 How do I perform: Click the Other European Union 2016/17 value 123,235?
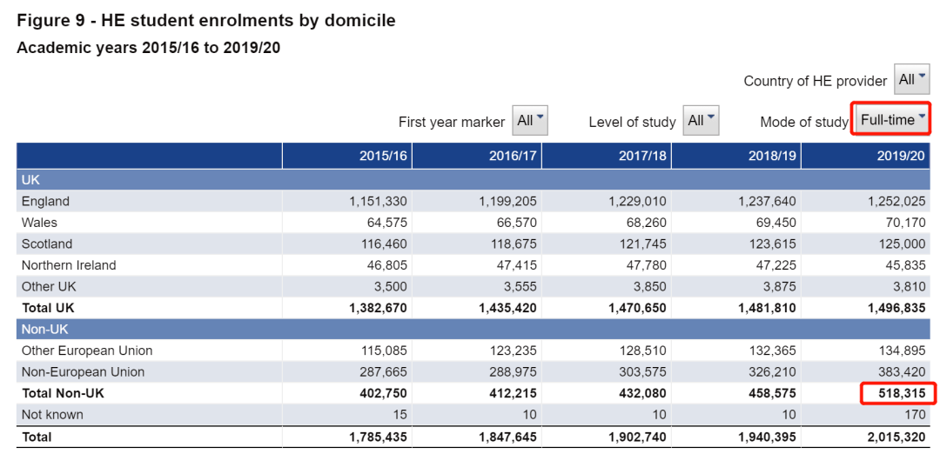(514, 351)
